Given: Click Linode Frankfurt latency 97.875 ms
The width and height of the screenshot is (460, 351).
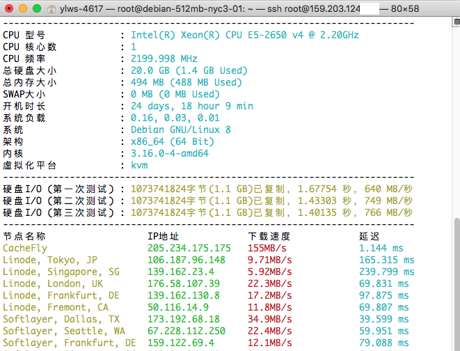Looking at the screenshot, I should (x=383, y=295).
